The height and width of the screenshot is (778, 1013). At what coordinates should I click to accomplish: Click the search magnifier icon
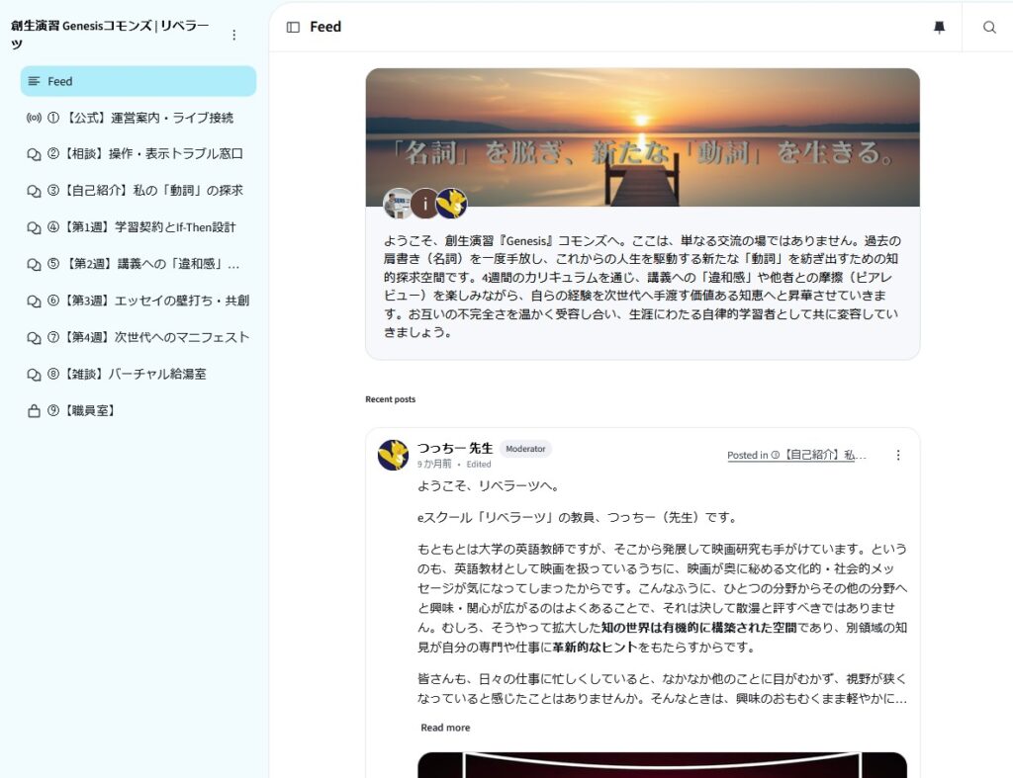(989, 27)
